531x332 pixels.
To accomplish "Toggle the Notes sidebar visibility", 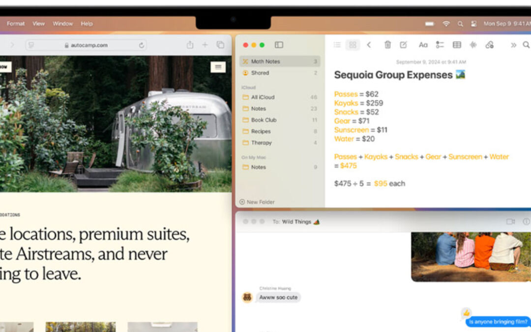I will pos(279,44).
